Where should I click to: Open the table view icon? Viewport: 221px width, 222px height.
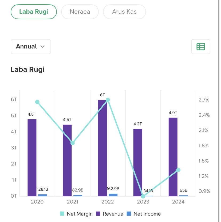200,47
